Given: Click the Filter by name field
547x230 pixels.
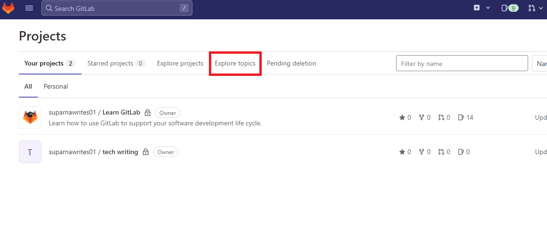Looking at the screenshot, I should point(462,64).
